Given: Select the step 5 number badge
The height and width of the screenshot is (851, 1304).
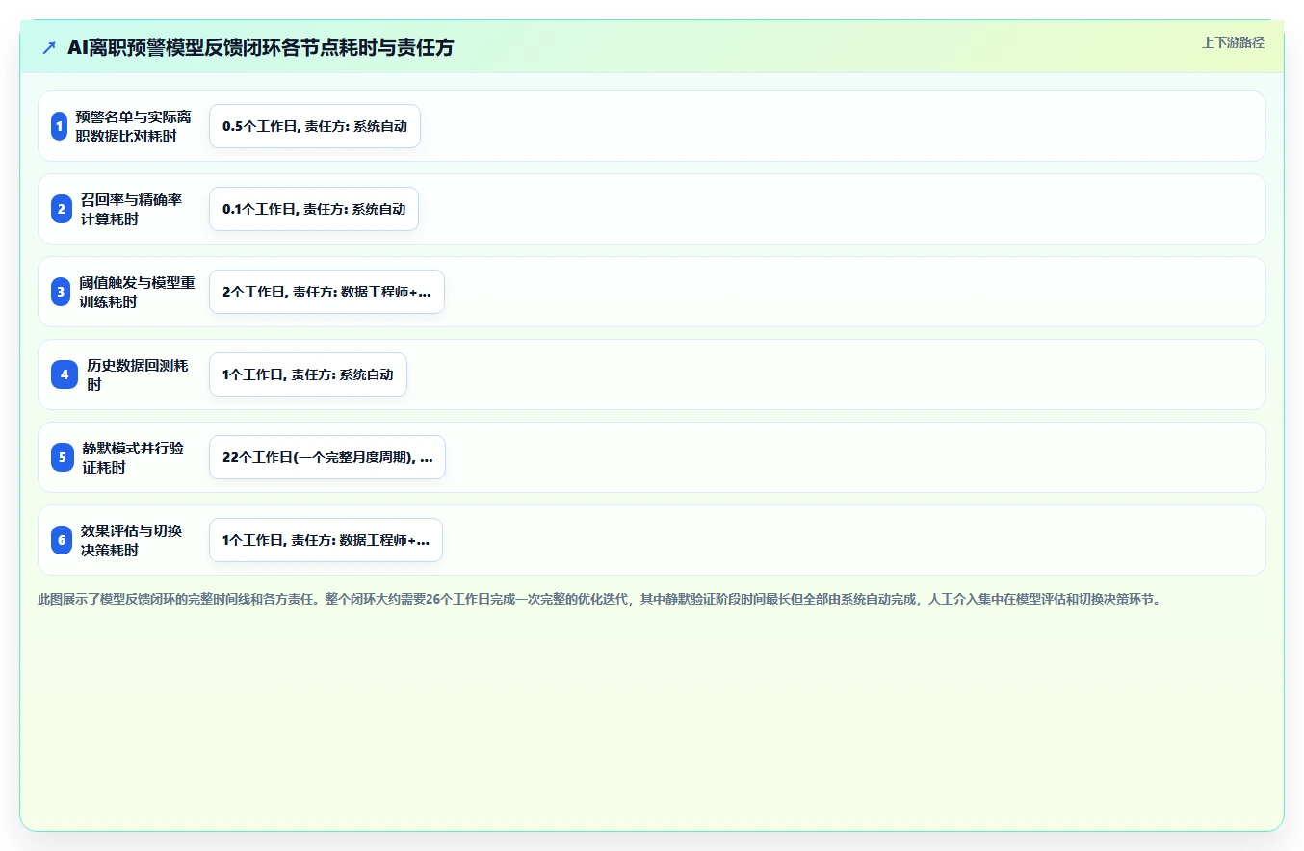Looking at the screenshot, I should coord(63,457).
